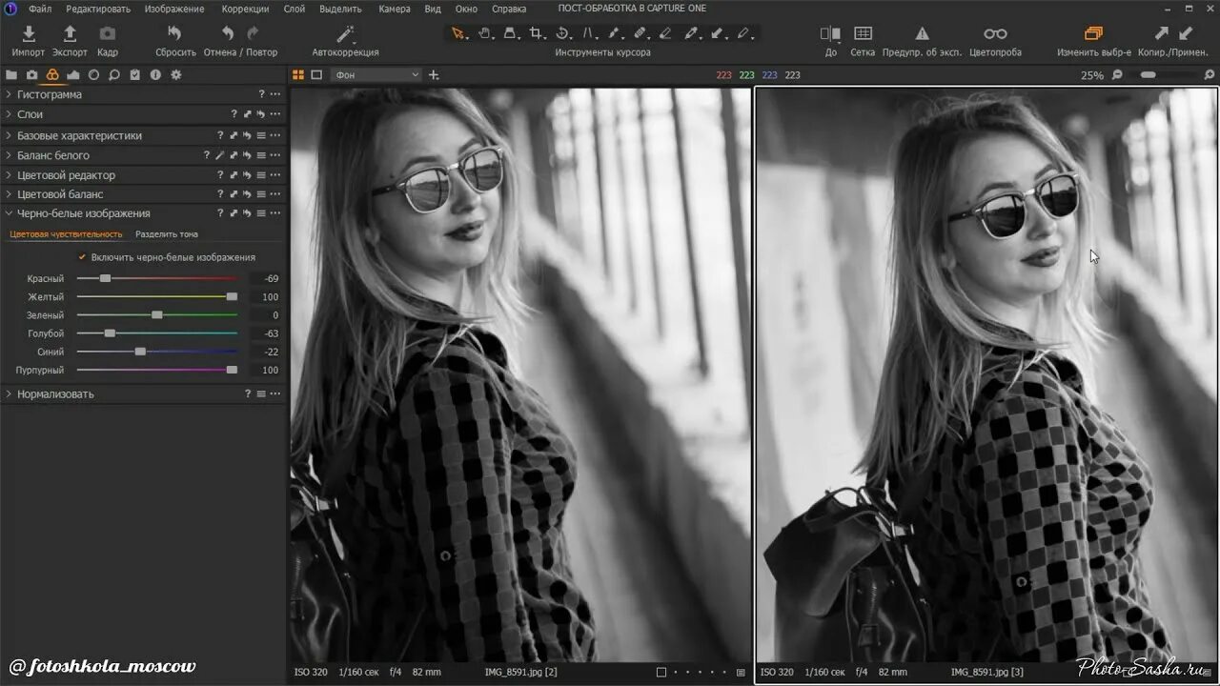Select the crop cursor tool
This screenshot has height=686, width=1220.
point(537,33)
